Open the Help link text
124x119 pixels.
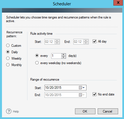point(16,111)
